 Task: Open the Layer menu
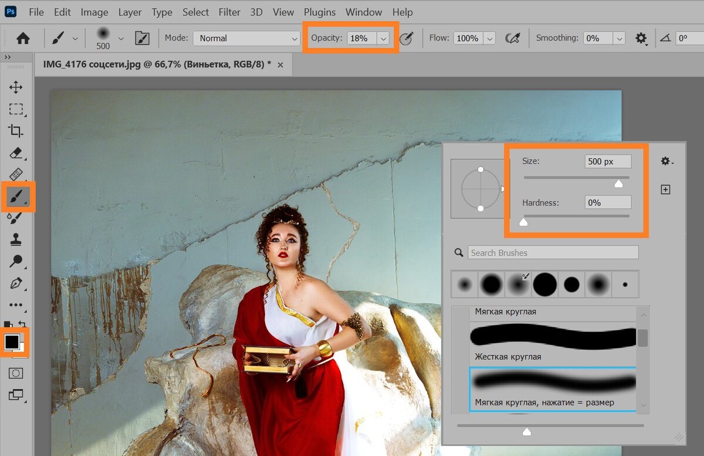(130, 12)
